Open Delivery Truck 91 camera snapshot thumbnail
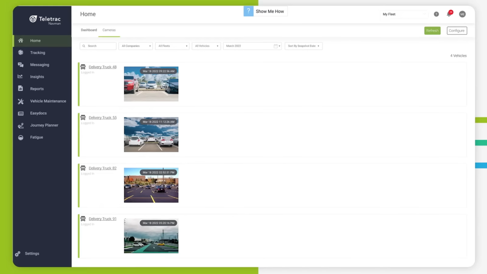487x274 pixels. 151,236
